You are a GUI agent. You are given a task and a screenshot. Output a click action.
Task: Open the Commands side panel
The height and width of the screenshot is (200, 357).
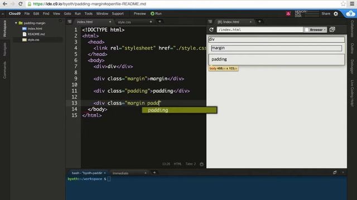click(4, 70)
